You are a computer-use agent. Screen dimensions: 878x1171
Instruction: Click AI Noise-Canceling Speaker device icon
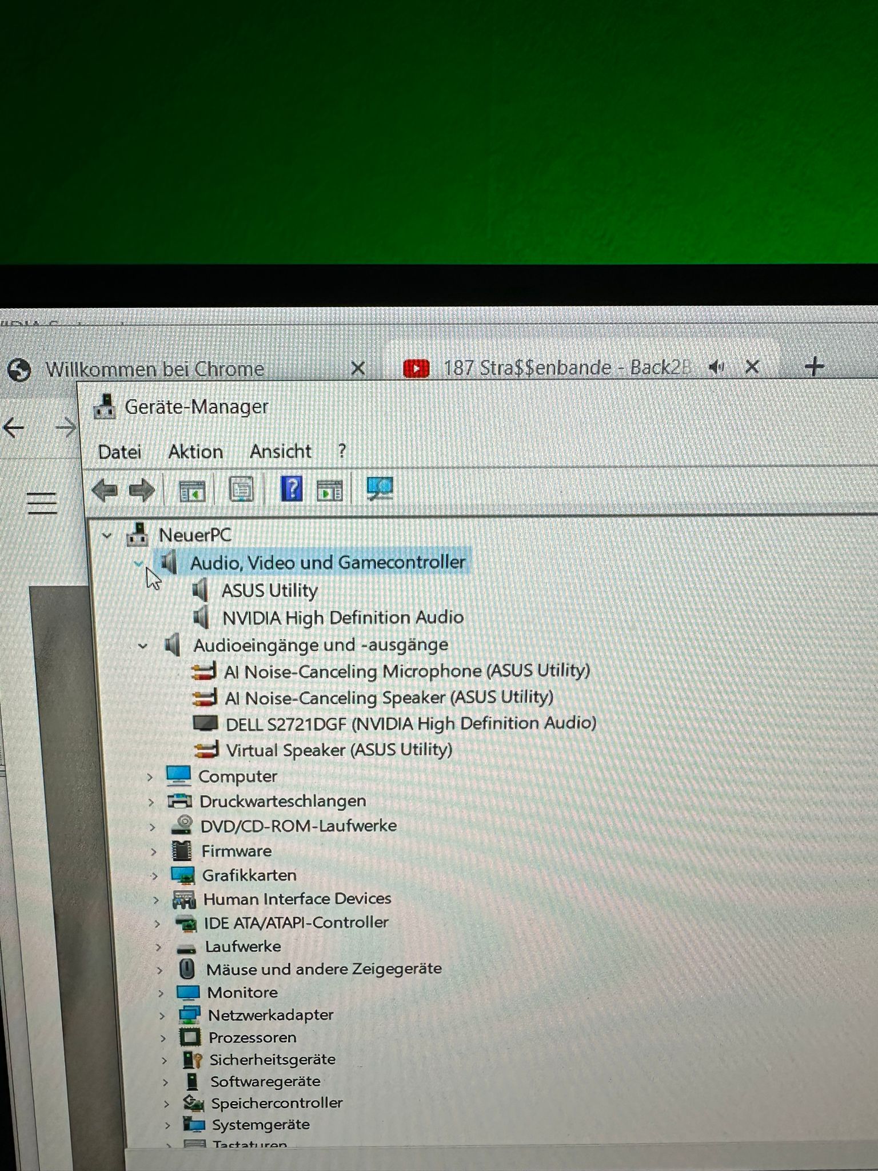coord(205,698)
